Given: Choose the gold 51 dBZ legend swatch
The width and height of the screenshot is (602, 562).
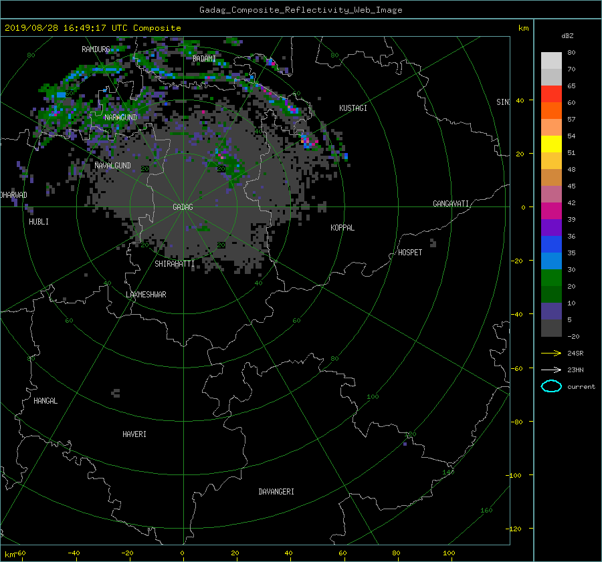Looking at the screenshot, I should (x=551, y=161).
